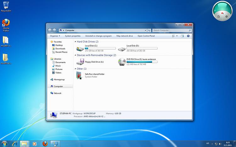This screenshot has height=147, width=236.
Task: Click the Show desktop button
Action: click(x=235, y=144)
